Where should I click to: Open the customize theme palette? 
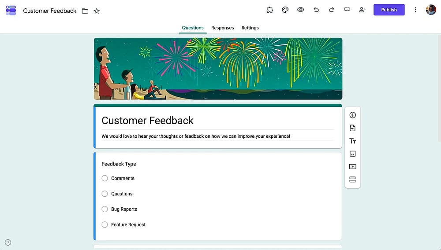(285, 10)
